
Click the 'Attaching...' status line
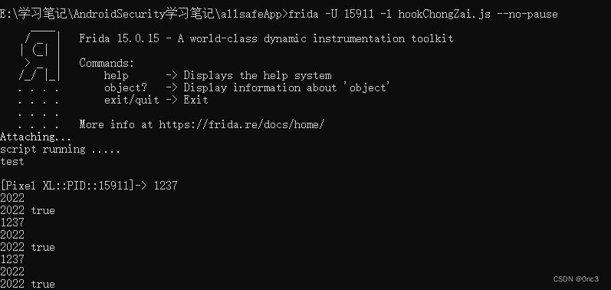36,137
